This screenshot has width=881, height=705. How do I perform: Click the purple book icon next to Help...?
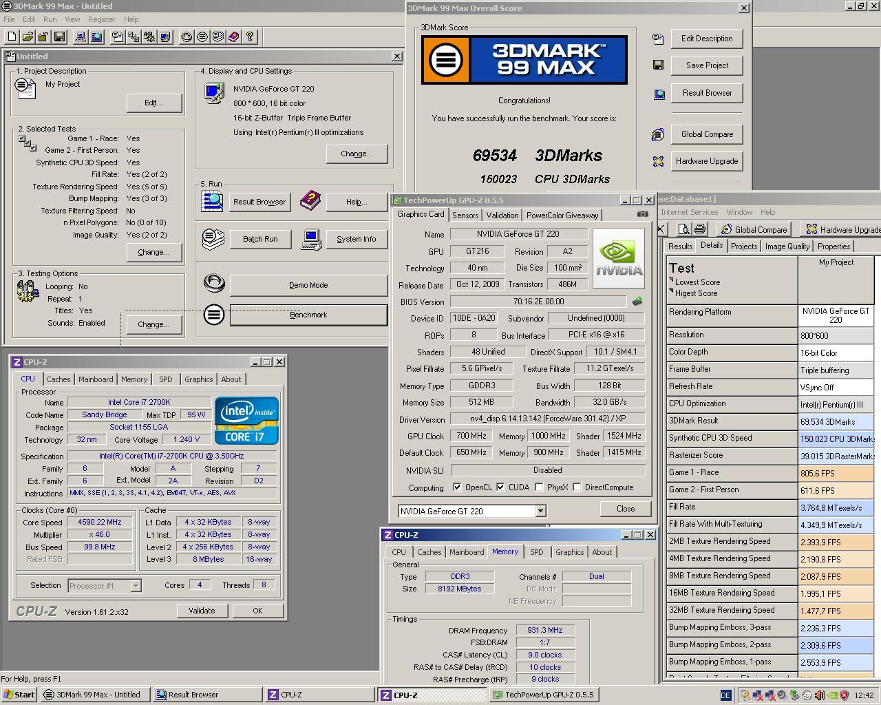pos(310,201)
